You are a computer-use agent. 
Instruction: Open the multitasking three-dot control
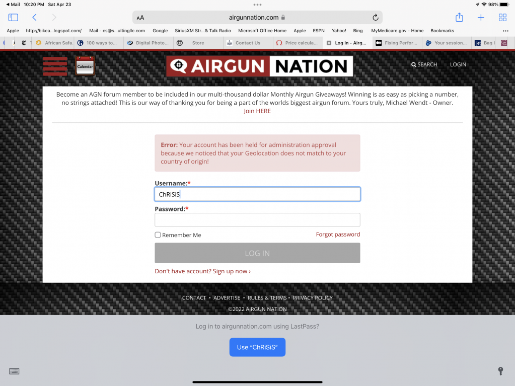pos(258,5)
